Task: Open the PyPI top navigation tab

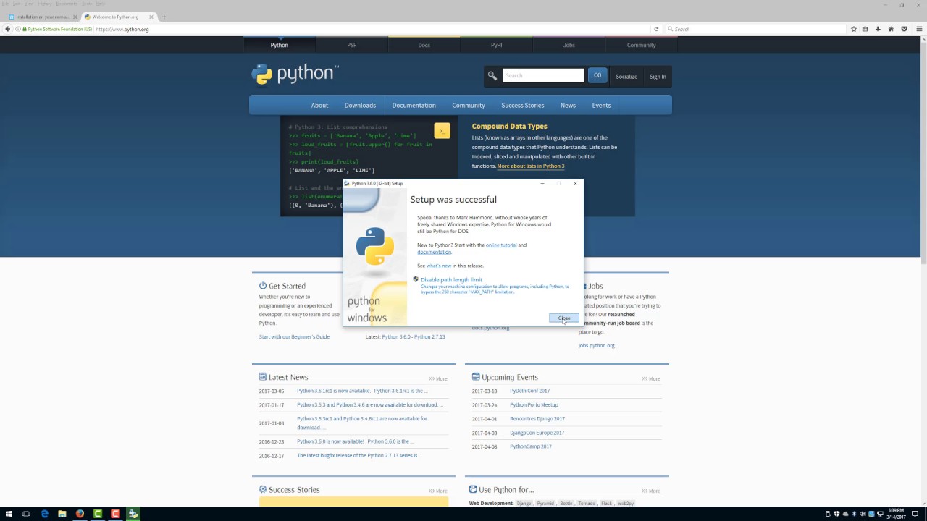Action: pyautogui.click(x=496, y=45)
